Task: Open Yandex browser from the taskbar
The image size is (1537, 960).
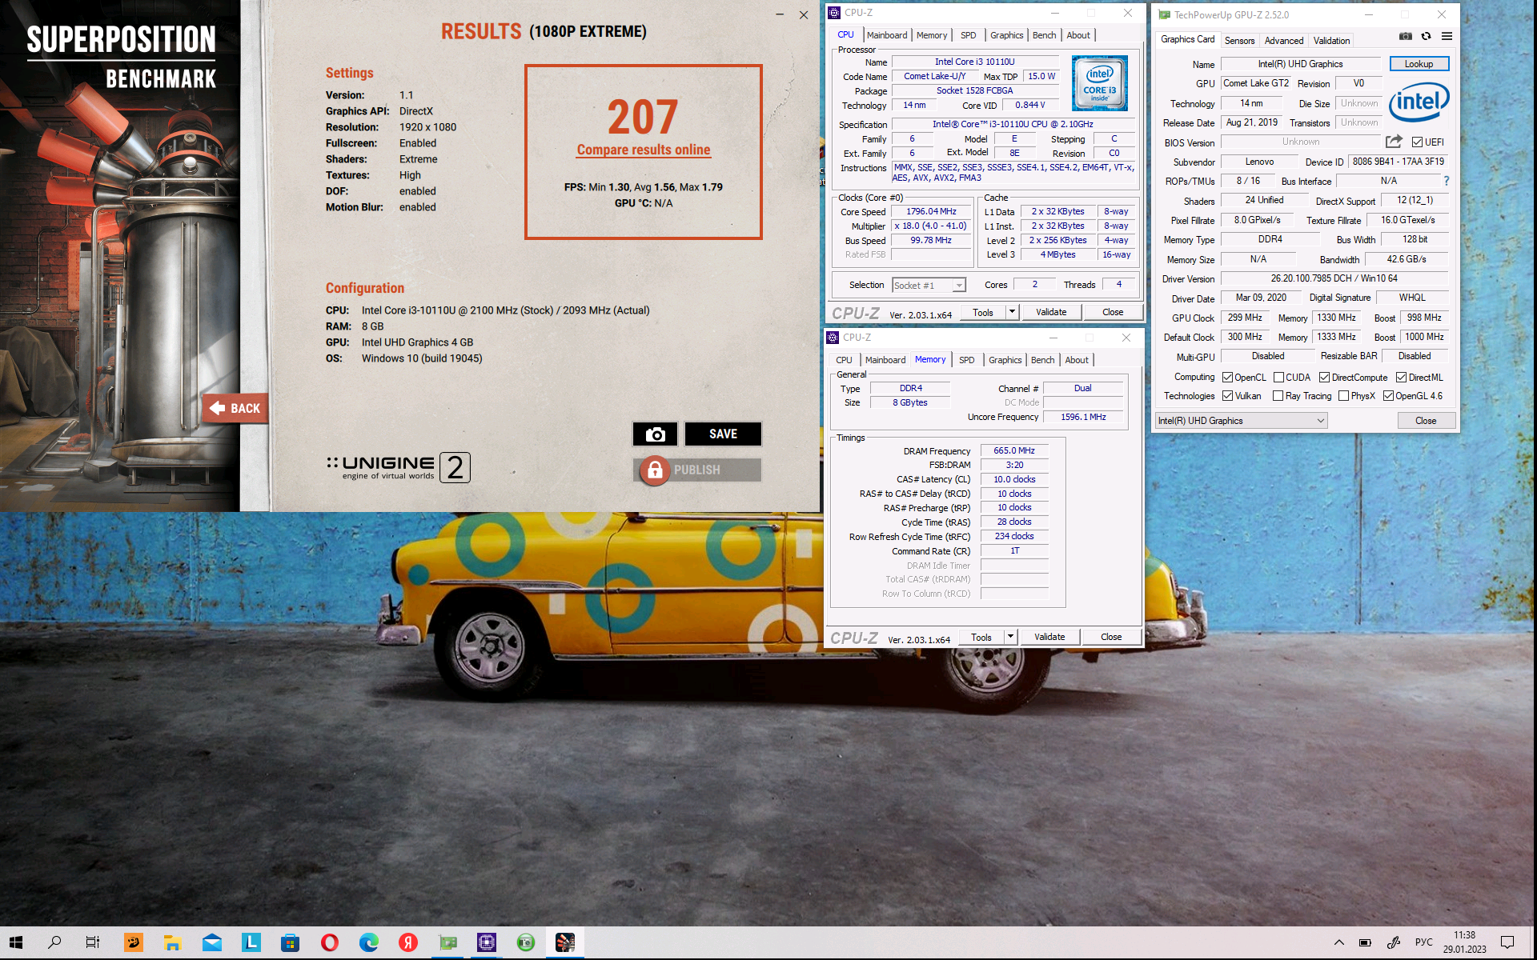Action: [407, 942]
